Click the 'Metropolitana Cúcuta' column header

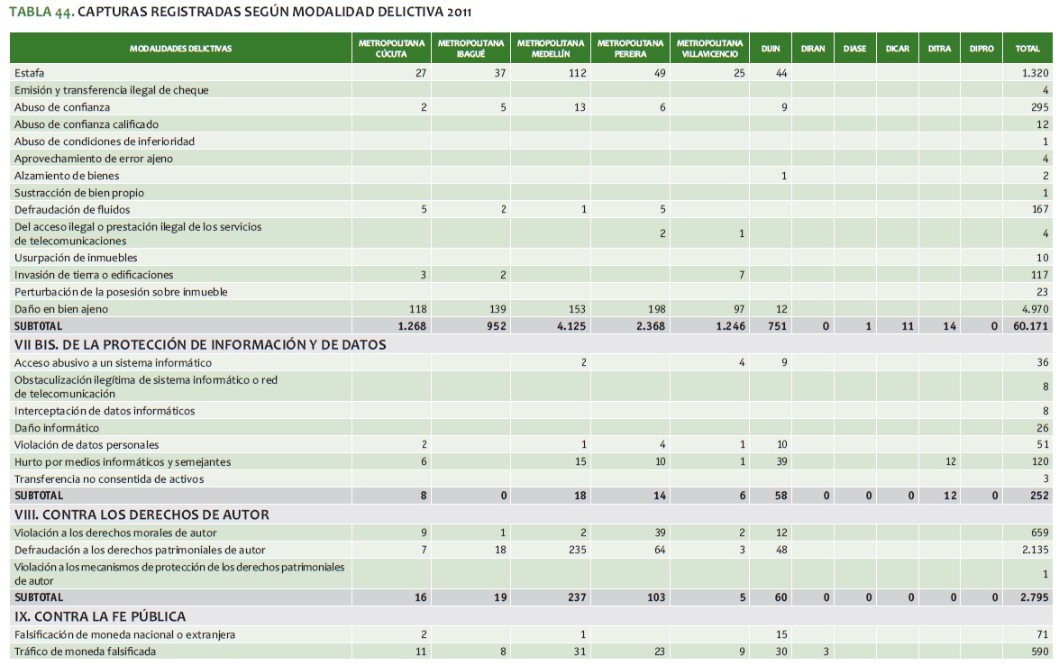click(391, 49)
